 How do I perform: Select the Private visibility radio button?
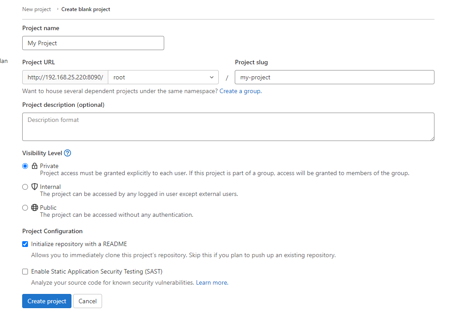tap(25, 166)
